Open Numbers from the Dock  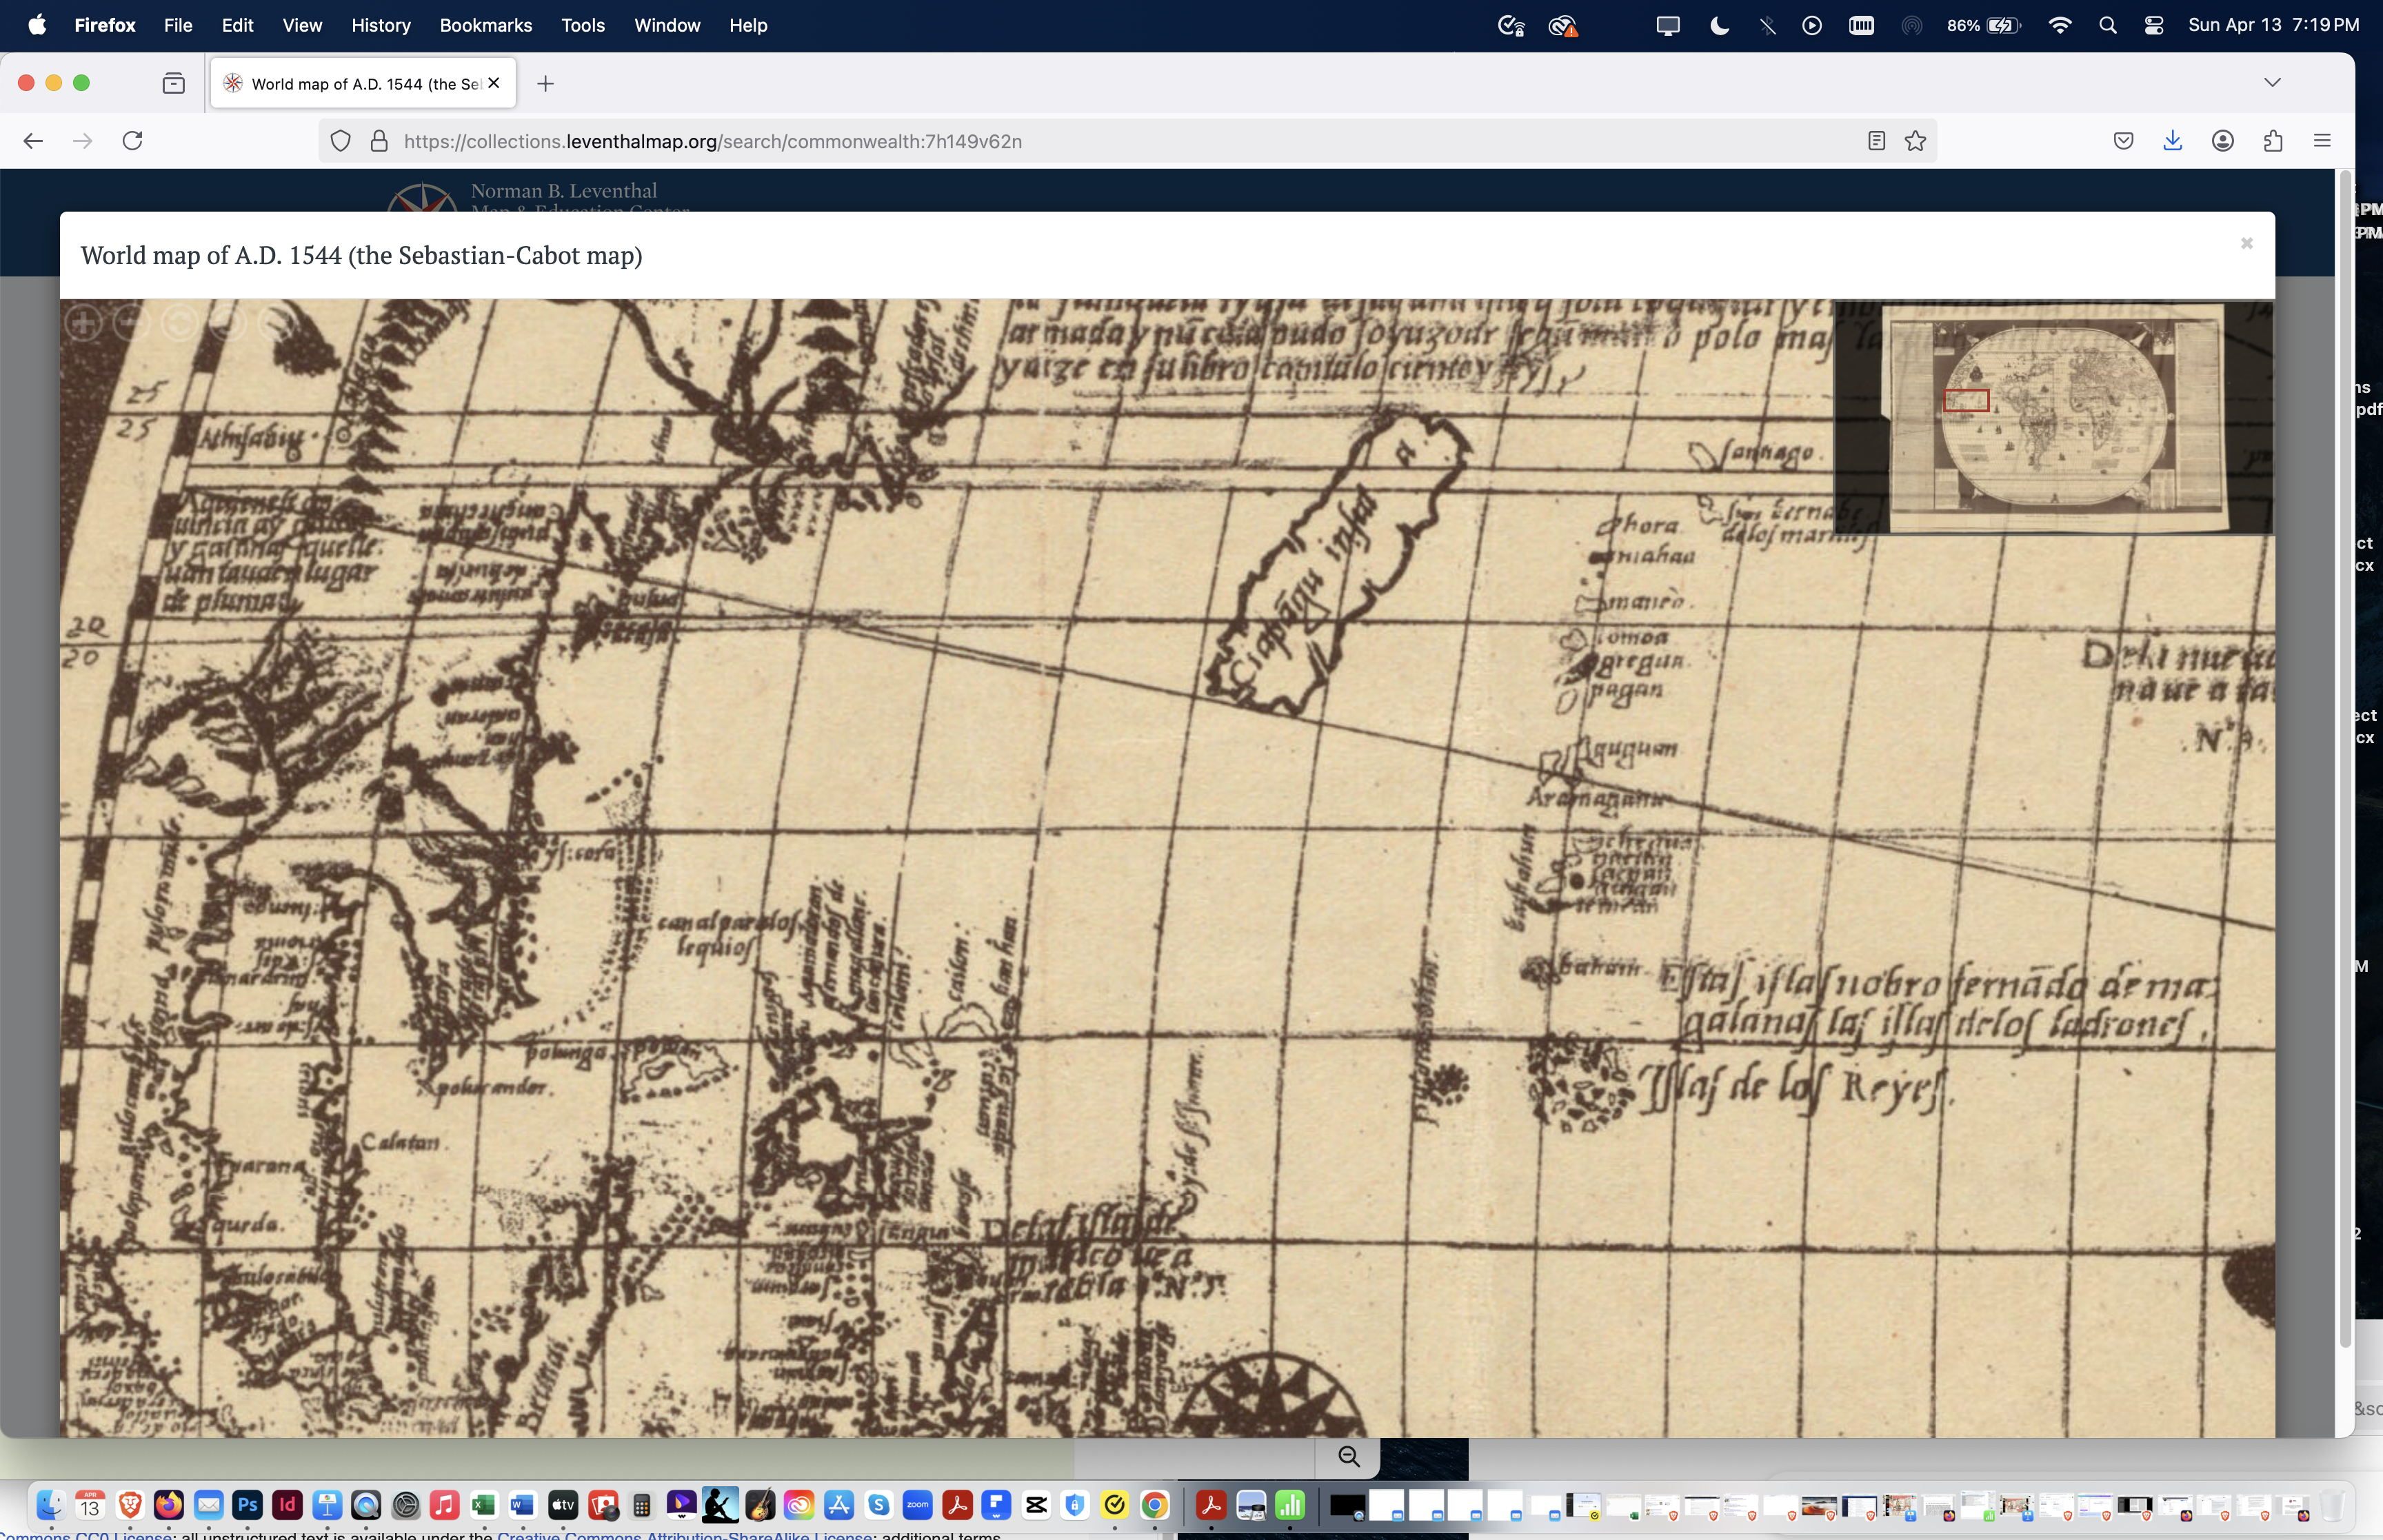pyautogui.click(x=1291, y=1504)
